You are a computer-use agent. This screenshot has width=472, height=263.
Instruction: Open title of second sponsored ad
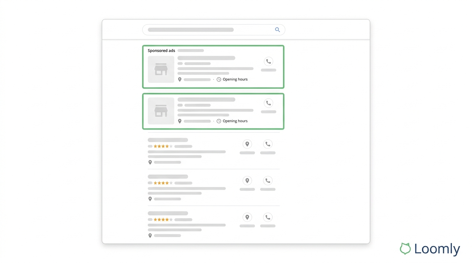[206, 100]
